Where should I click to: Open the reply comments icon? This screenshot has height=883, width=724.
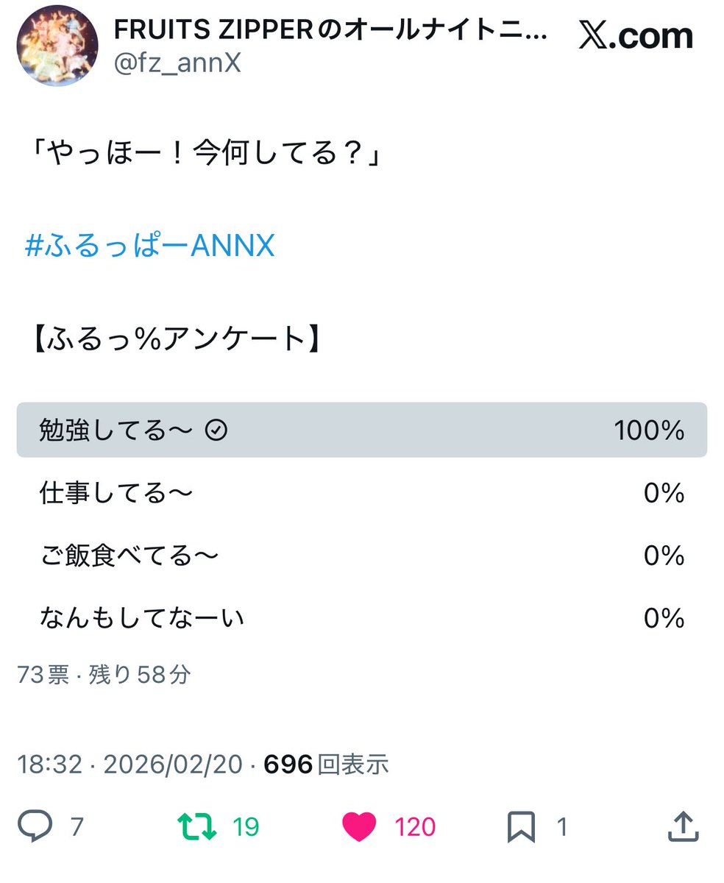(35, 826)
